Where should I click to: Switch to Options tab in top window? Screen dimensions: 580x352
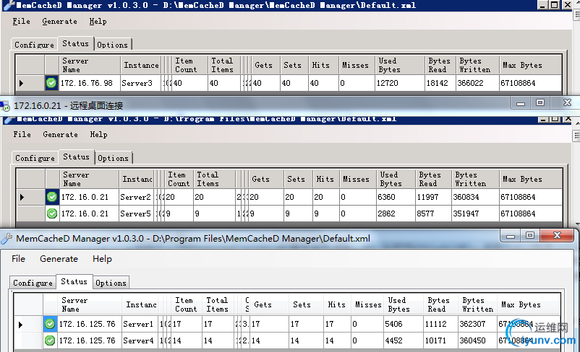112,45
